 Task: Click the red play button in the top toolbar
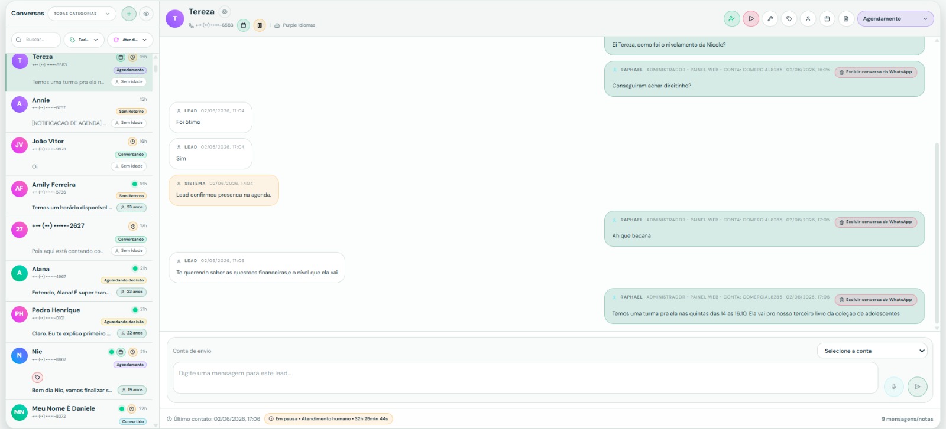tap(751, 19)
